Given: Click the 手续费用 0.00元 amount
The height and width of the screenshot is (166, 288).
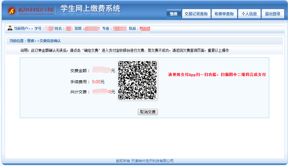Looking at the screenshot, I should pyautogui.click(x=98, y=82).
